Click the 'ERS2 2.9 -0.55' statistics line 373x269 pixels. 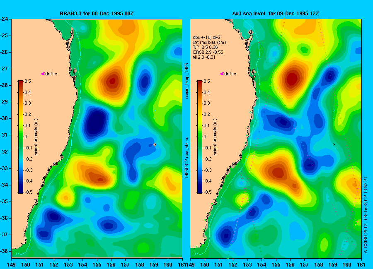pos(208,52)
